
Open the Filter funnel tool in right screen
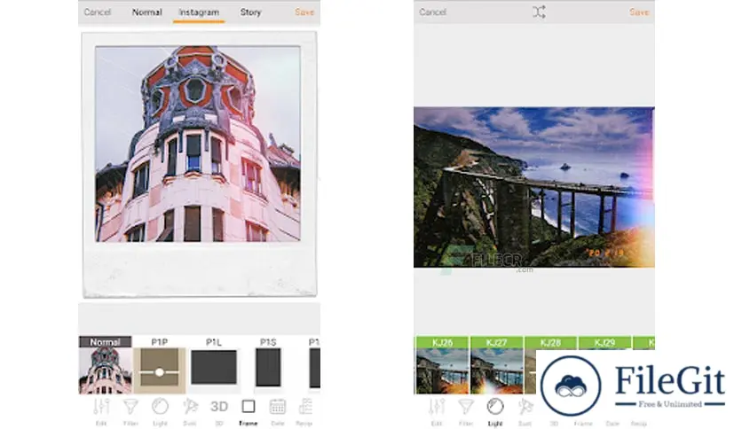click(x=466, y=411)
